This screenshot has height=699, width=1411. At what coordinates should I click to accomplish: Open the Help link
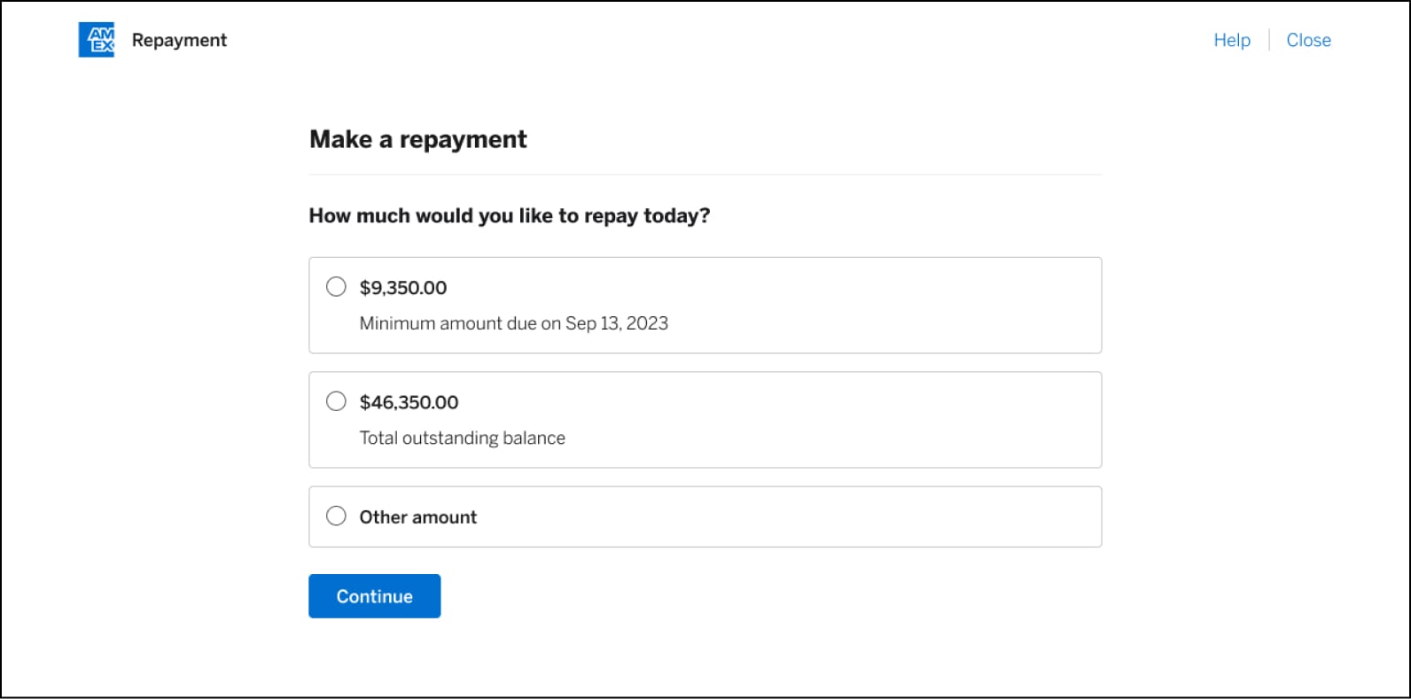1232,40
